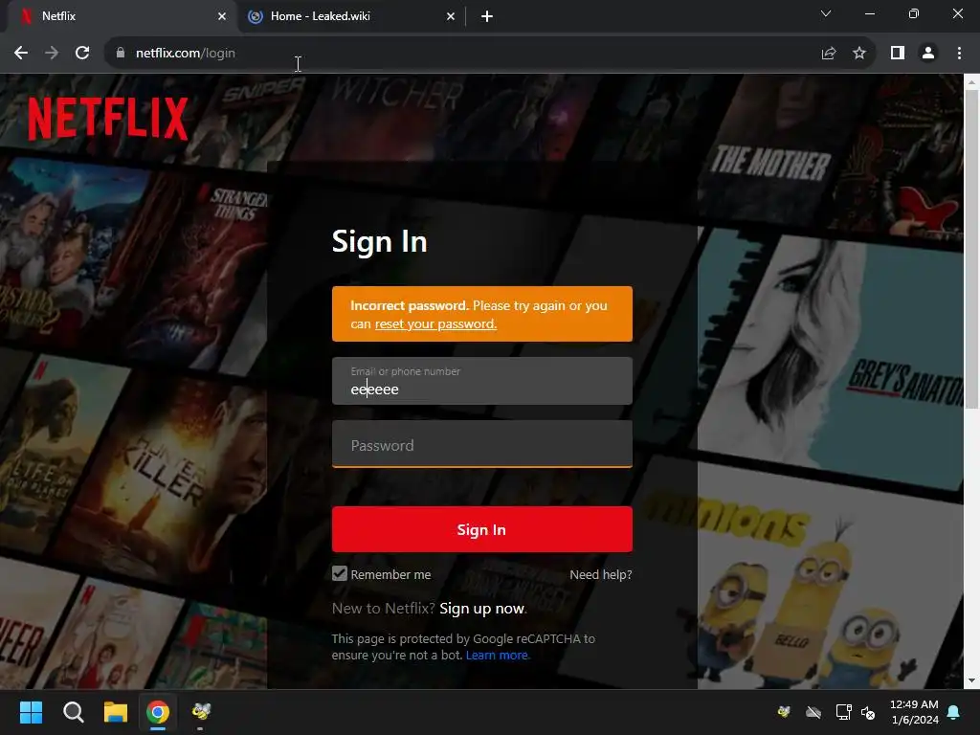This screenshot has width=980, height=735.
Task: Open the 12:49 AM clock and date
Action: tap(914, 712)
